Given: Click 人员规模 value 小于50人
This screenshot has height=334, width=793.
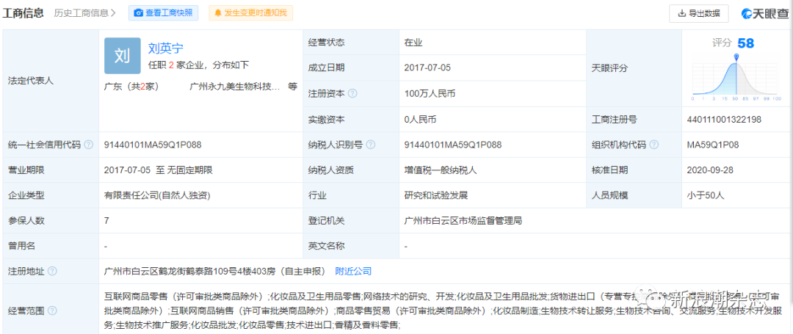Looking at the screenshot, I should click(x=706, y=195).
